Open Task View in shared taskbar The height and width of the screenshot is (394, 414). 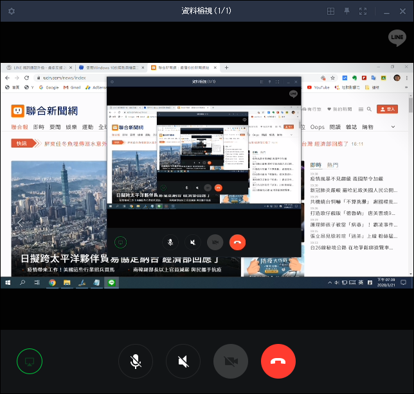[x=37, y=282]
